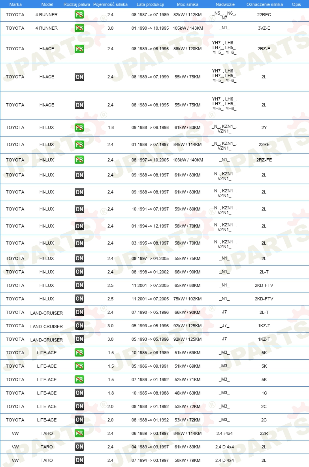This screenshot has width=309, height=467.
Task: Click the Oznaczenie silnika column header
Action: click(x=265, y=4)
